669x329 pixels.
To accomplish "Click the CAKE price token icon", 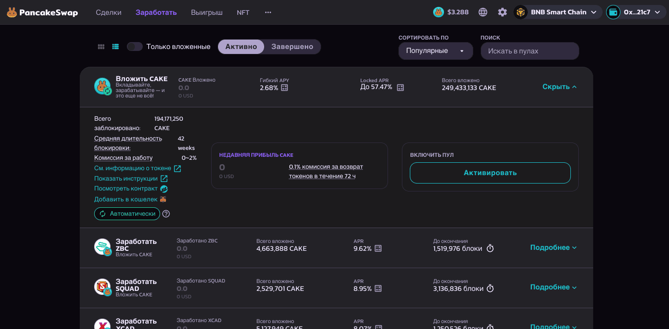I will (x=439, y=12).
